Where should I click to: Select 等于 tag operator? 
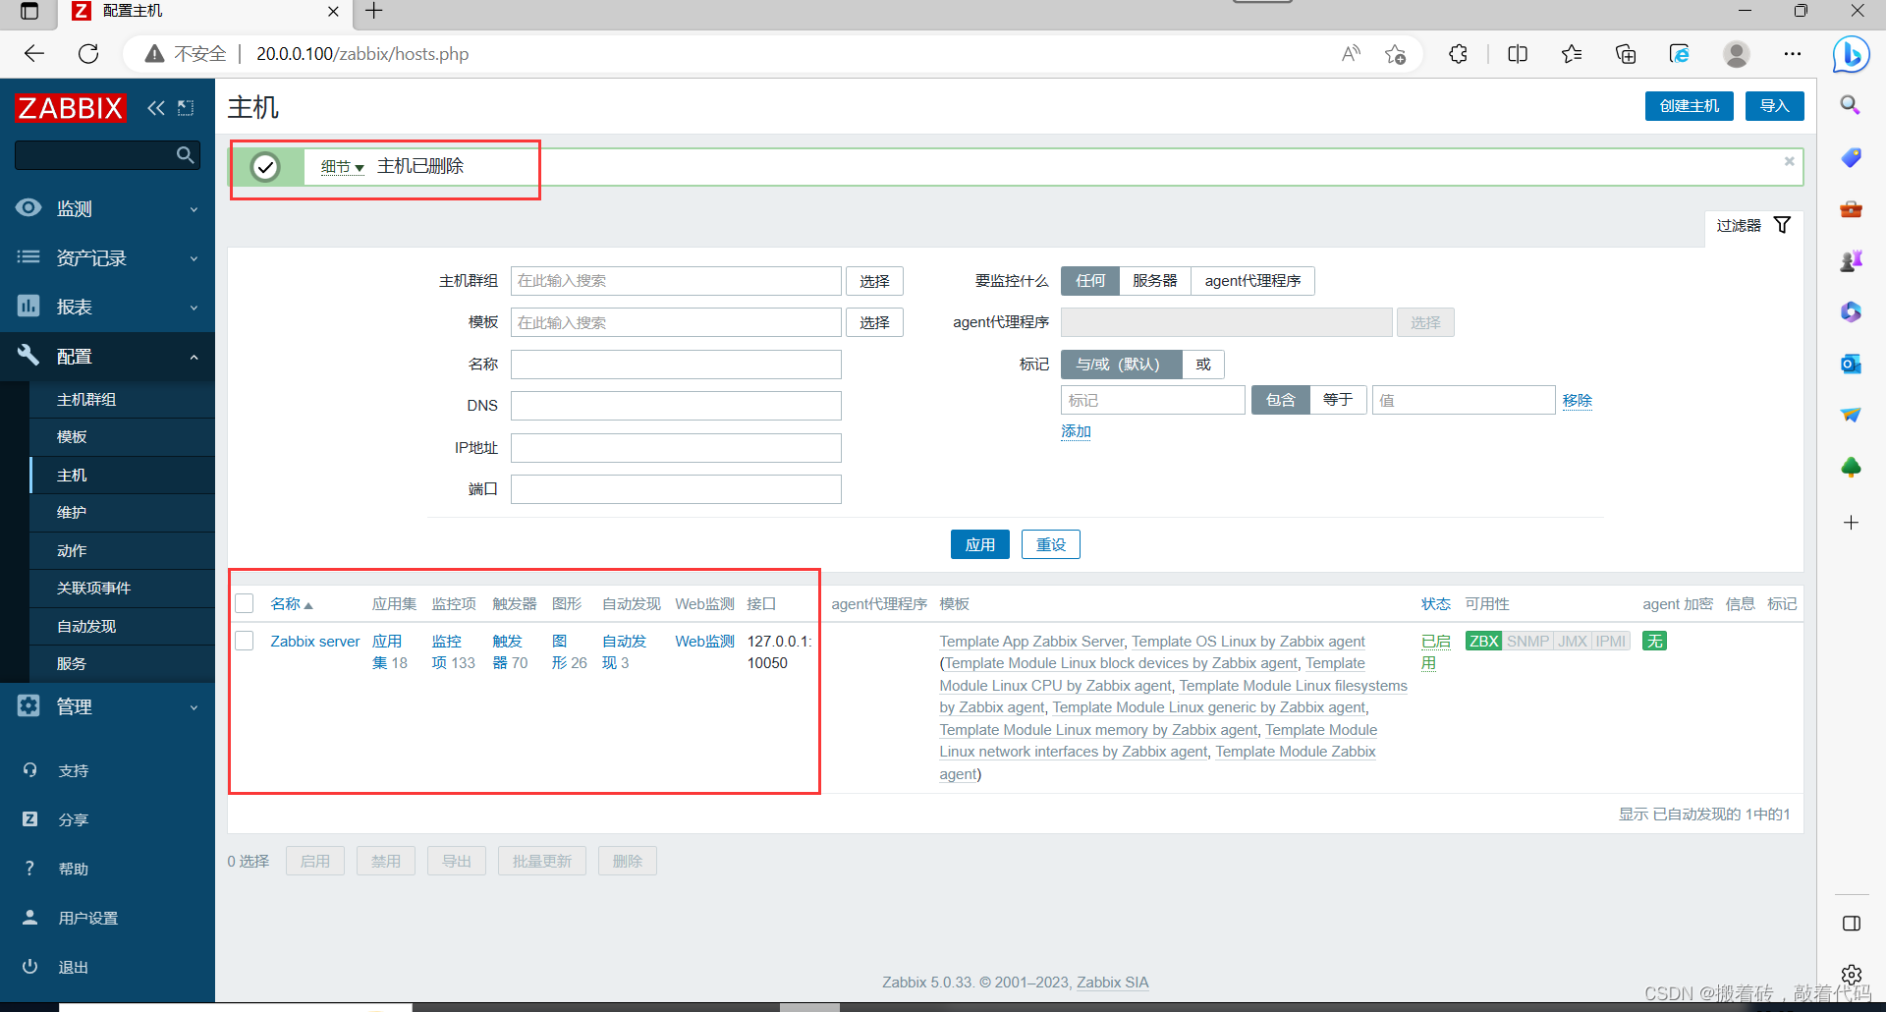(x=1338, y=400)
